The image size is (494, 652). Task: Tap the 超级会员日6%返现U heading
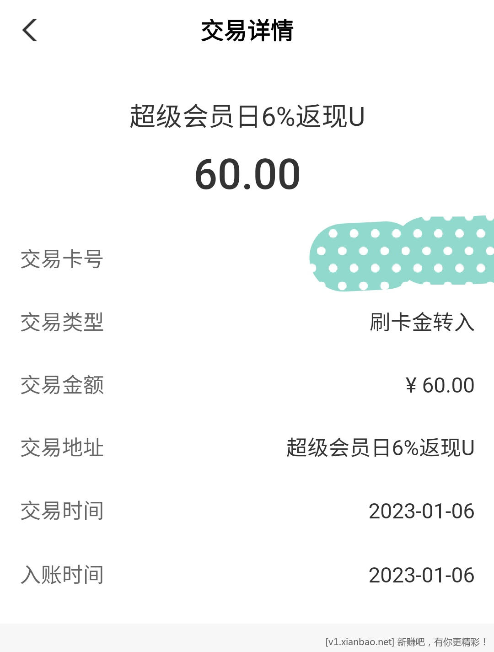[247, 116]
